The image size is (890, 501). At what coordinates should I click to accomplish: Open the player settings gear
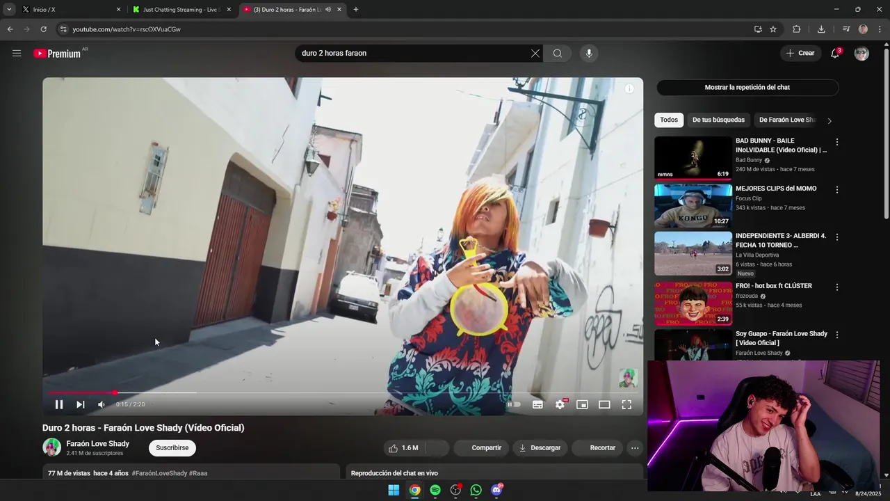(560, 404)
